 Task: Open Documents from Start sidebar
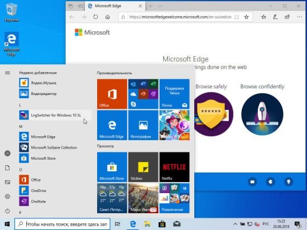[x=7, y=167]
